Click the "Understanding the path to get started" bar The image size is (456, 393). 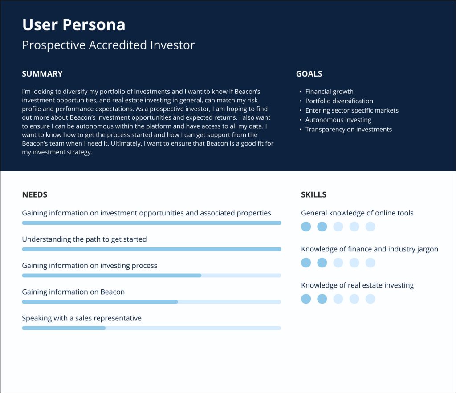pos(151,249)
